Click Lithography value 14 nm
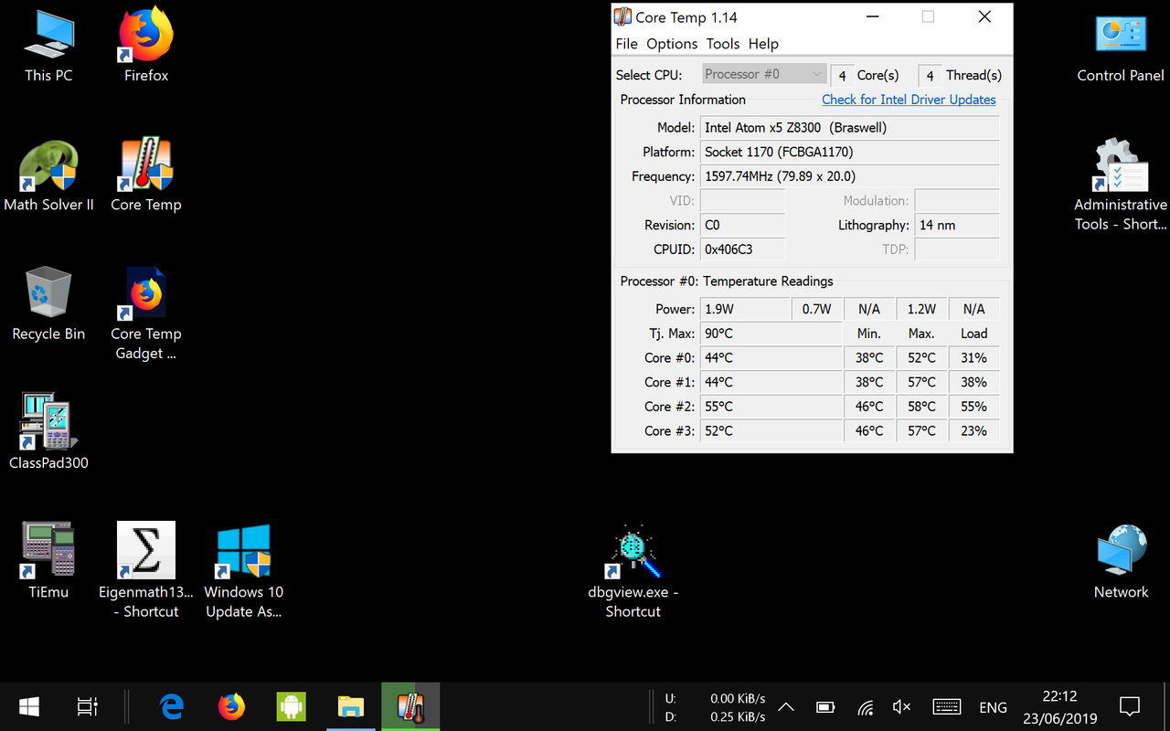Screen dimensions: 1170x731 point(957,225)
